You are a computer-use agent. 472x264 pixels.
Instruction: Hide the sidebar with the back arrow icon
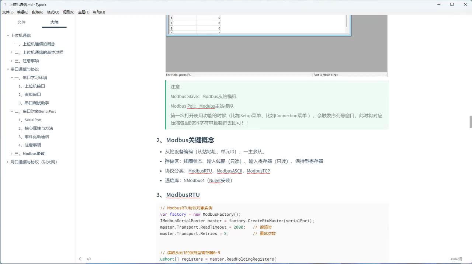click(x=80, y=259)
